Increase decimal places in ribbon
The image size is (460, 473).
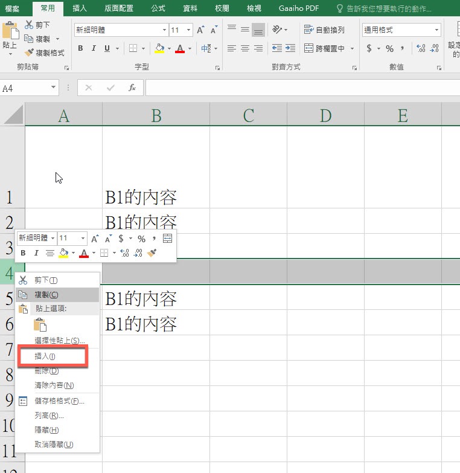tap(421, 48)
